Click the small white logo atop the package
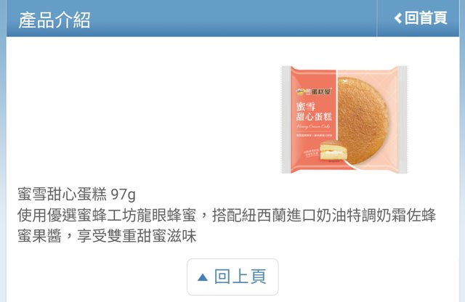Image resolution: width=465 pixels, height=302 pixels. [x=344, y=81]
